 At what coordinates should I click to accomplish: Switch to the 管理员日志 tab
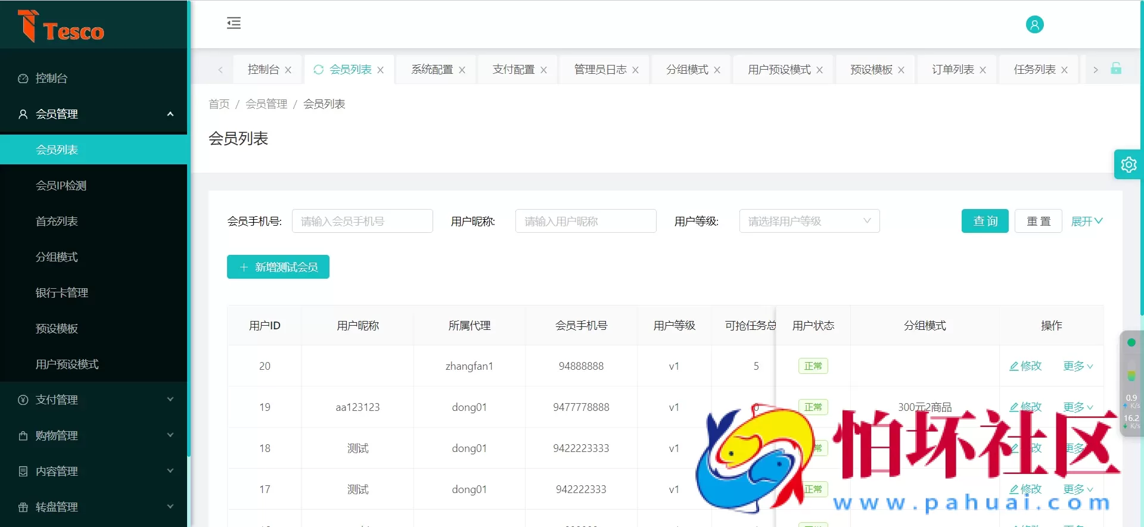(x=600, y=70)
